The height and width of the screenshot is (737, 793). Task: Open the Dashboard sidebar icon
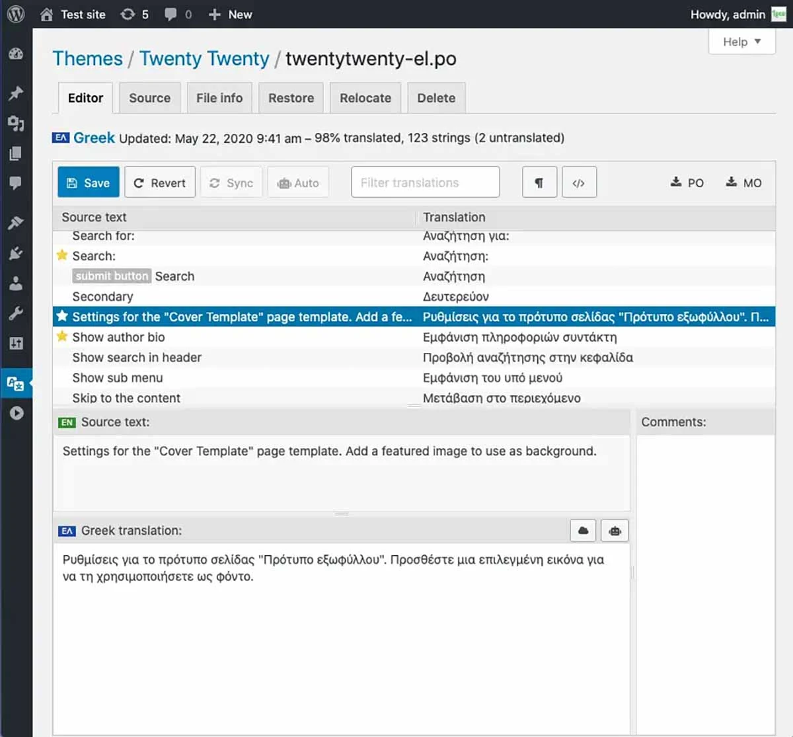pyautogui.click(x=16, y=54)
